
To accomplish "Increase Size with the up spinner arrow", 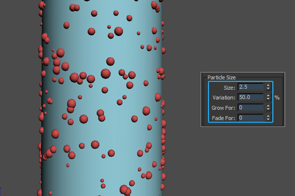I will [268, 85].
